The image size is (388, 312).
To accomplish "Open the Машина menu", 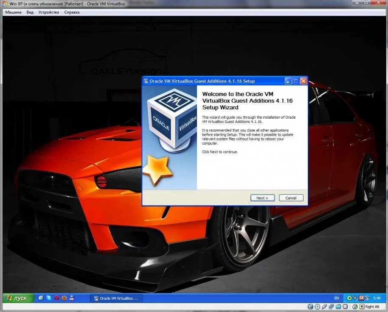I will click(13, 12).
